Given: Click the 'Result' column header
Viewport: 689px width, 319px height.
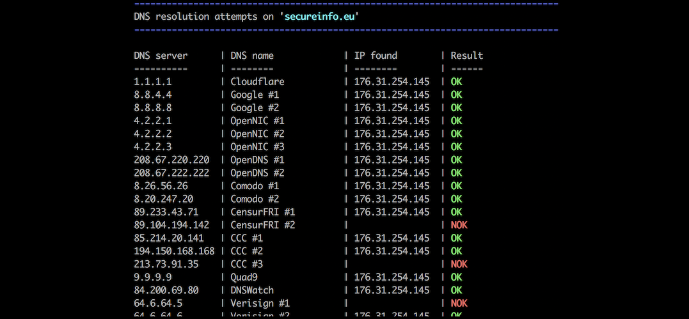Looking at the screenshot, I should tap(466, 56).
